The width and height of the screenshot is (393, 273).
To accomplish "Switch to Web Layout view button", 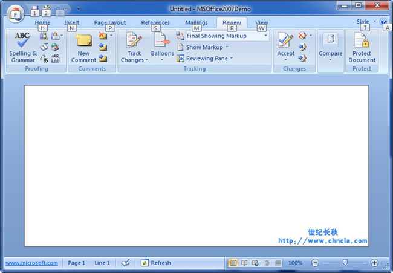I will point(255,263).
